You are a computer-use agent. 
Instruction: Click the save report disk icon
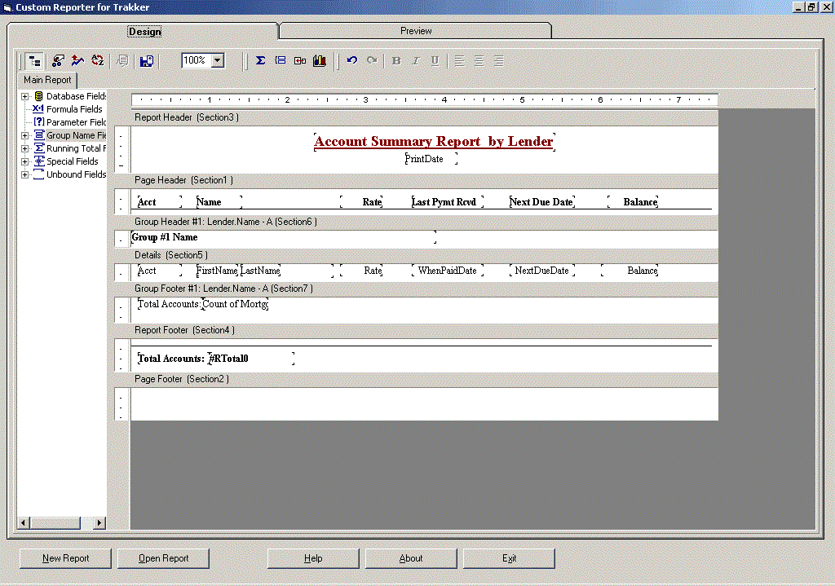click(147, 61)
